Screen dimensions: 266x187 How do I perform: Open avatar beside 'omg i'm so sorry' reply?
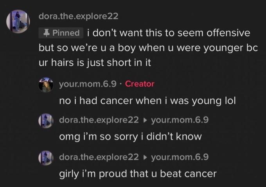(46, 121)
